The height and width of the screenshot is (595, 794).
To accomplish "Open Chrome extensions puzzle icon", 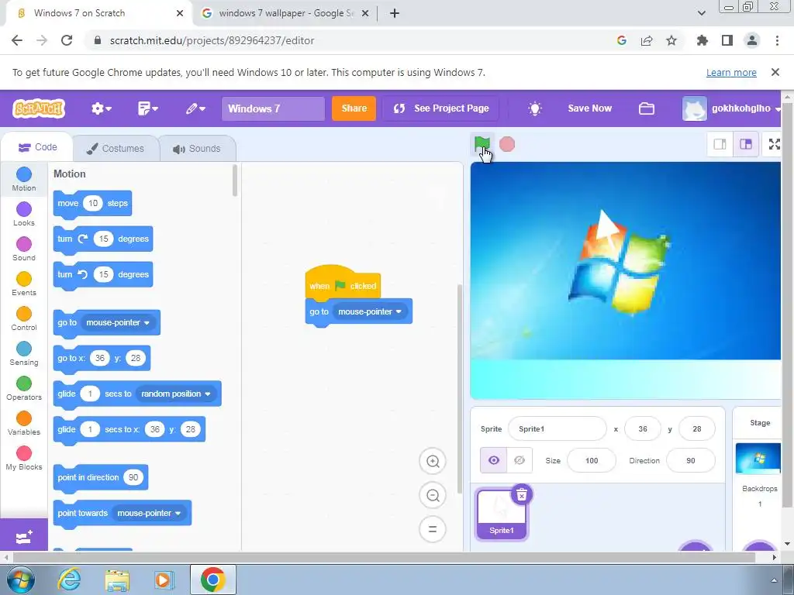I will coord(702,40).
